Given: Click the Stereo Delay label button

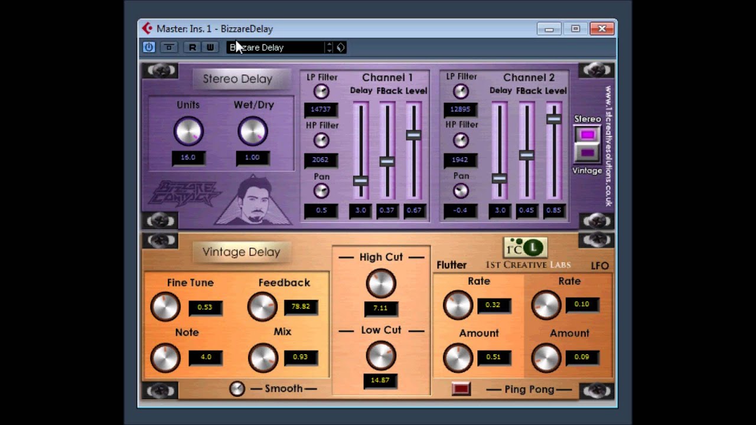Looking at the screenshot, I should pyautogui.click(x=242, y=79).
